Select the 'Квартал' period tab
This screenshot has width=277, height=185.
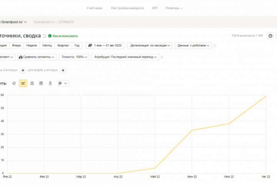coord(63,45)
